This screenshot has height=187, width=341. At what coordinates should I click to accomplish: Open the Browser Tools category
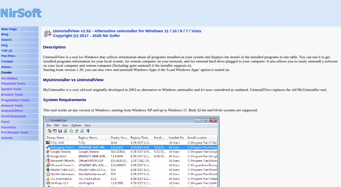[12, 95]
